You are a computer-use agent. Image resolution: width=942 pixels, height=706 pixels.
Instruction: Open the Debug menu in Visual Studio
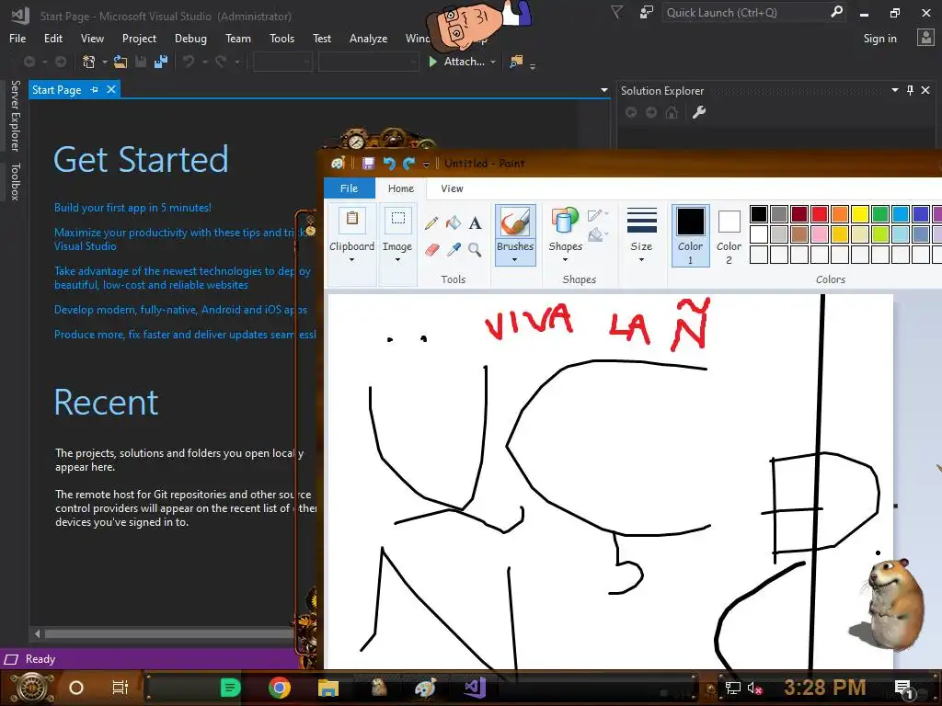point(190,39)
